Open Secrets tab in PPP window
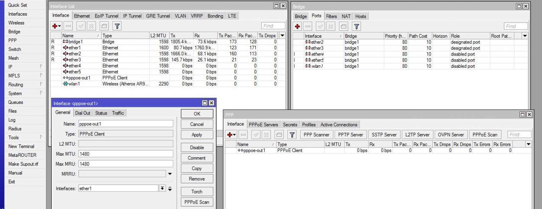The width and height of the screenshot is (542, 209). click(x=290, y=124)
